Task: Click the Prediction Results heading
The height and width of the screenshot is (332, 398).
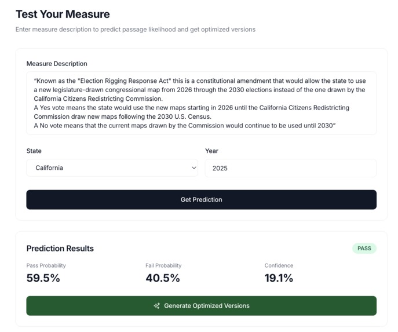Action: tap(60, 249)
